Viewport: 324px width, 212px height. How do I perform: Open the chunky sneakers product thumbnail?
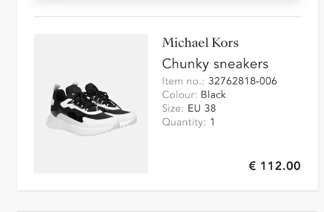pyautogui.click(x=91, y=104)
